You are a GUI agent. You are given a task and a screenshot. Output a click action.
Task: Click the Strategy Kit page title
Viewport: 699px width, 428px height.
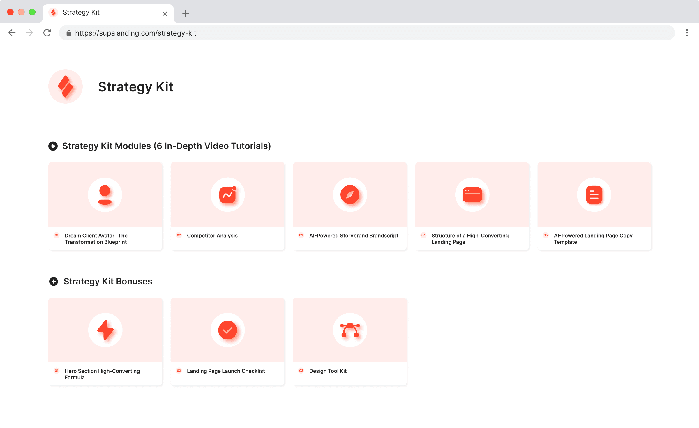136,87
